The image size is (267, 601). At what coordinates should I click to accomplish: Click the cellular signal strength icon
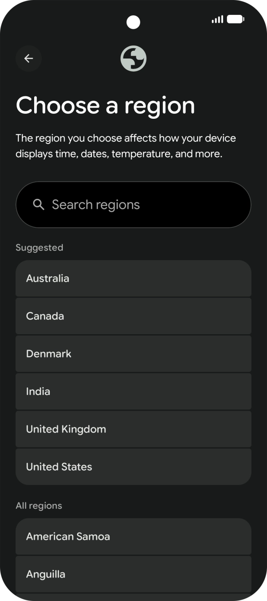217,19
